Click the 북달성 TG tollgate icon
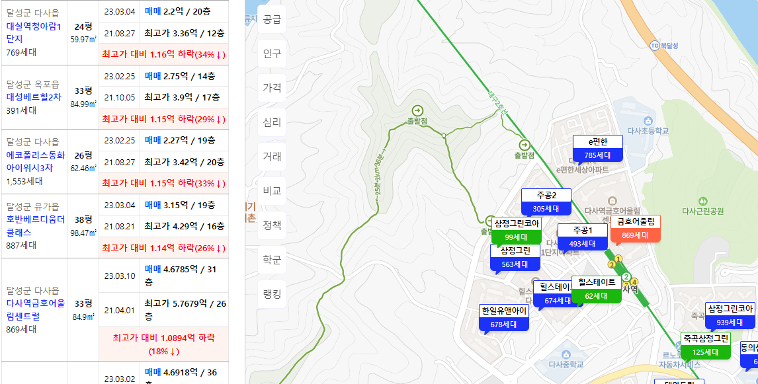 [x=655, y=46]
